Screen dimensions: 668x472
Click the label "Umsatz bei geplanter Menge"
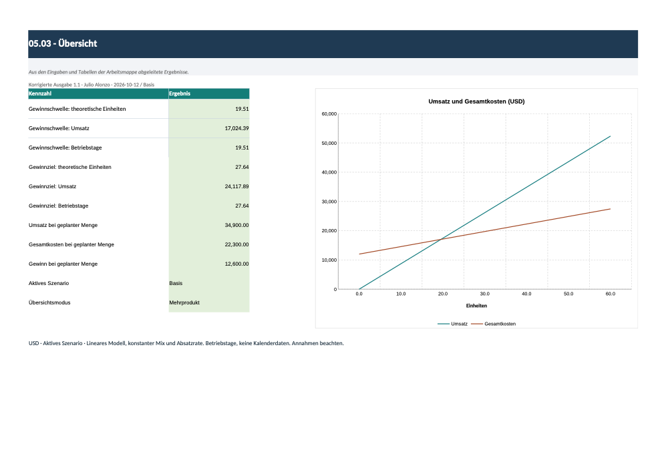pyautogui.click(x=63, y=225)
